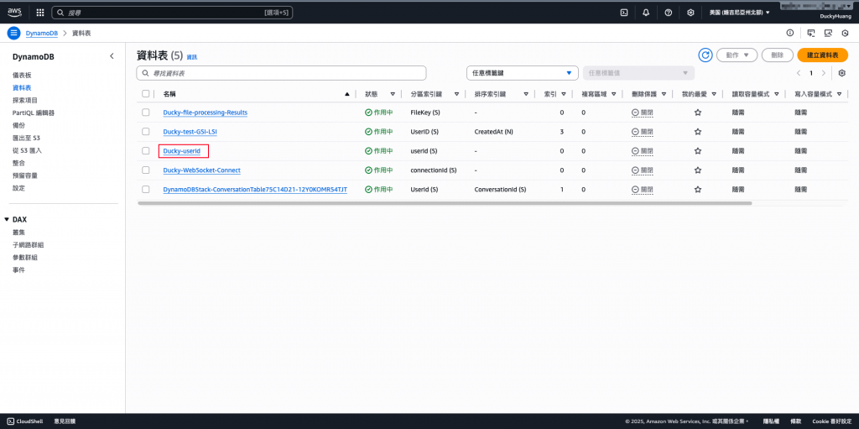Open table preferences gear near pagination
Viewport: 859px width, 429px height.
842,73
